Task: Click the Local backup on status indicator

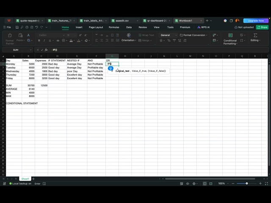Action: pyautogui.click(x=20, y=184)
